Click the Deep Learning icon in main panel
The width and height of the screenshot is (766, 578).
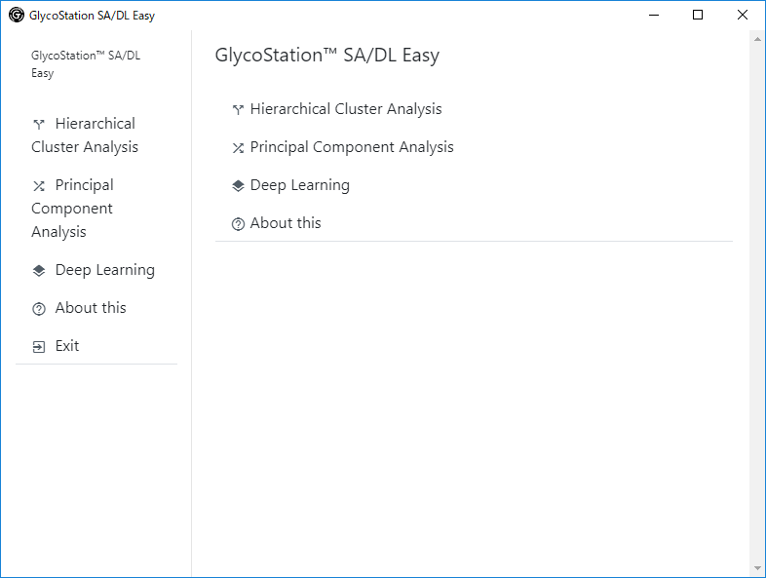pyautogui.click(x=238, y=186)
